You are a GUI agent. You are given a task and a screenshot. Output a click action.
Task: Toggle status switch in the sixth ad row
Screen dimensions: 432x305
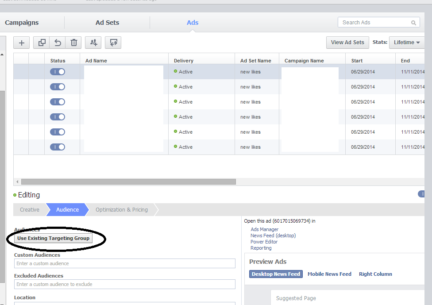pyautogui.click(x=57, y=147)
